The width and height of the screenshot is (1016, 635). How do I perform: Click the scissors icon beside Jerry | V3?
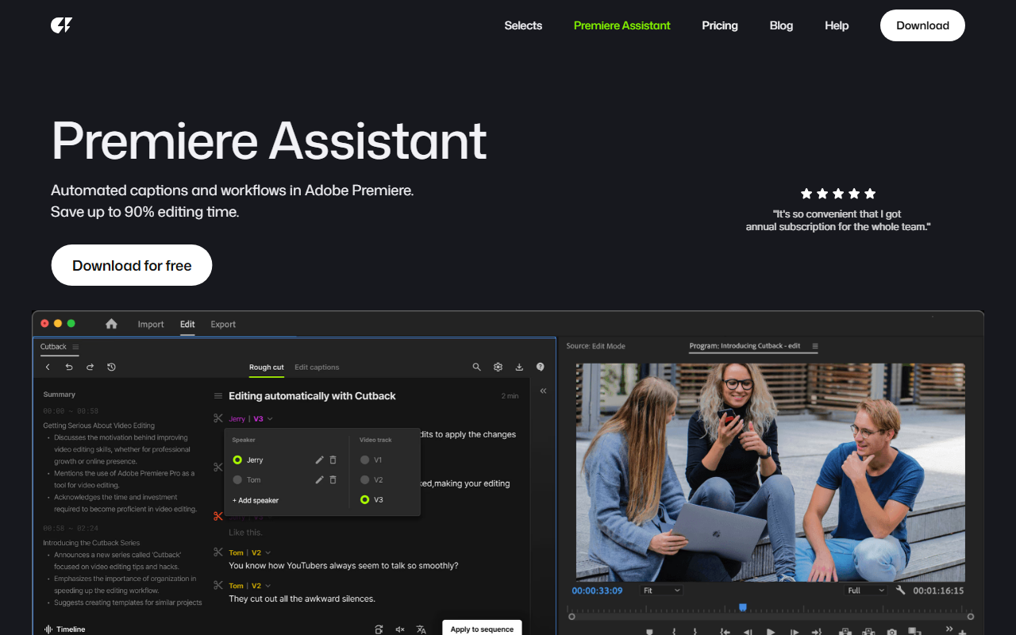coord(218,418)
